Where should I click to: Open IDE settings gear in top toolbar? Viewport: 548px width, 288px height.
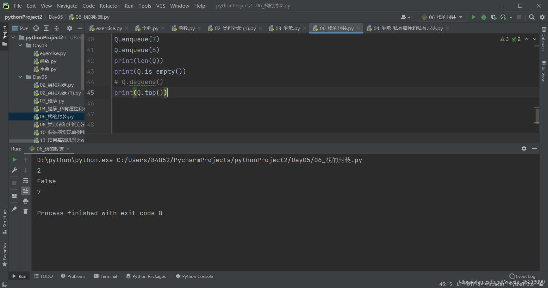(x=542, y=17)
